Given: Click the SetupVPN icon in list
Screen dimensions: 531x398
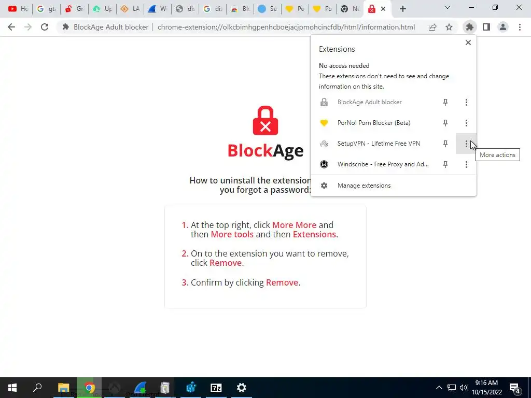Looking at the screenshot, I should (324, 144).
